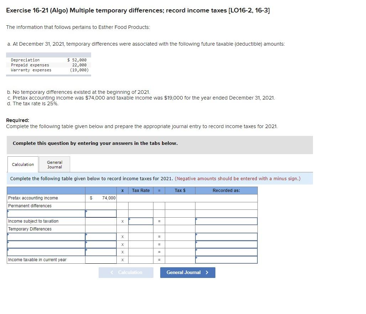Screen dimensions: 366x314
Task: Click the Calculation back button
Action: click(x=126, y=272)
